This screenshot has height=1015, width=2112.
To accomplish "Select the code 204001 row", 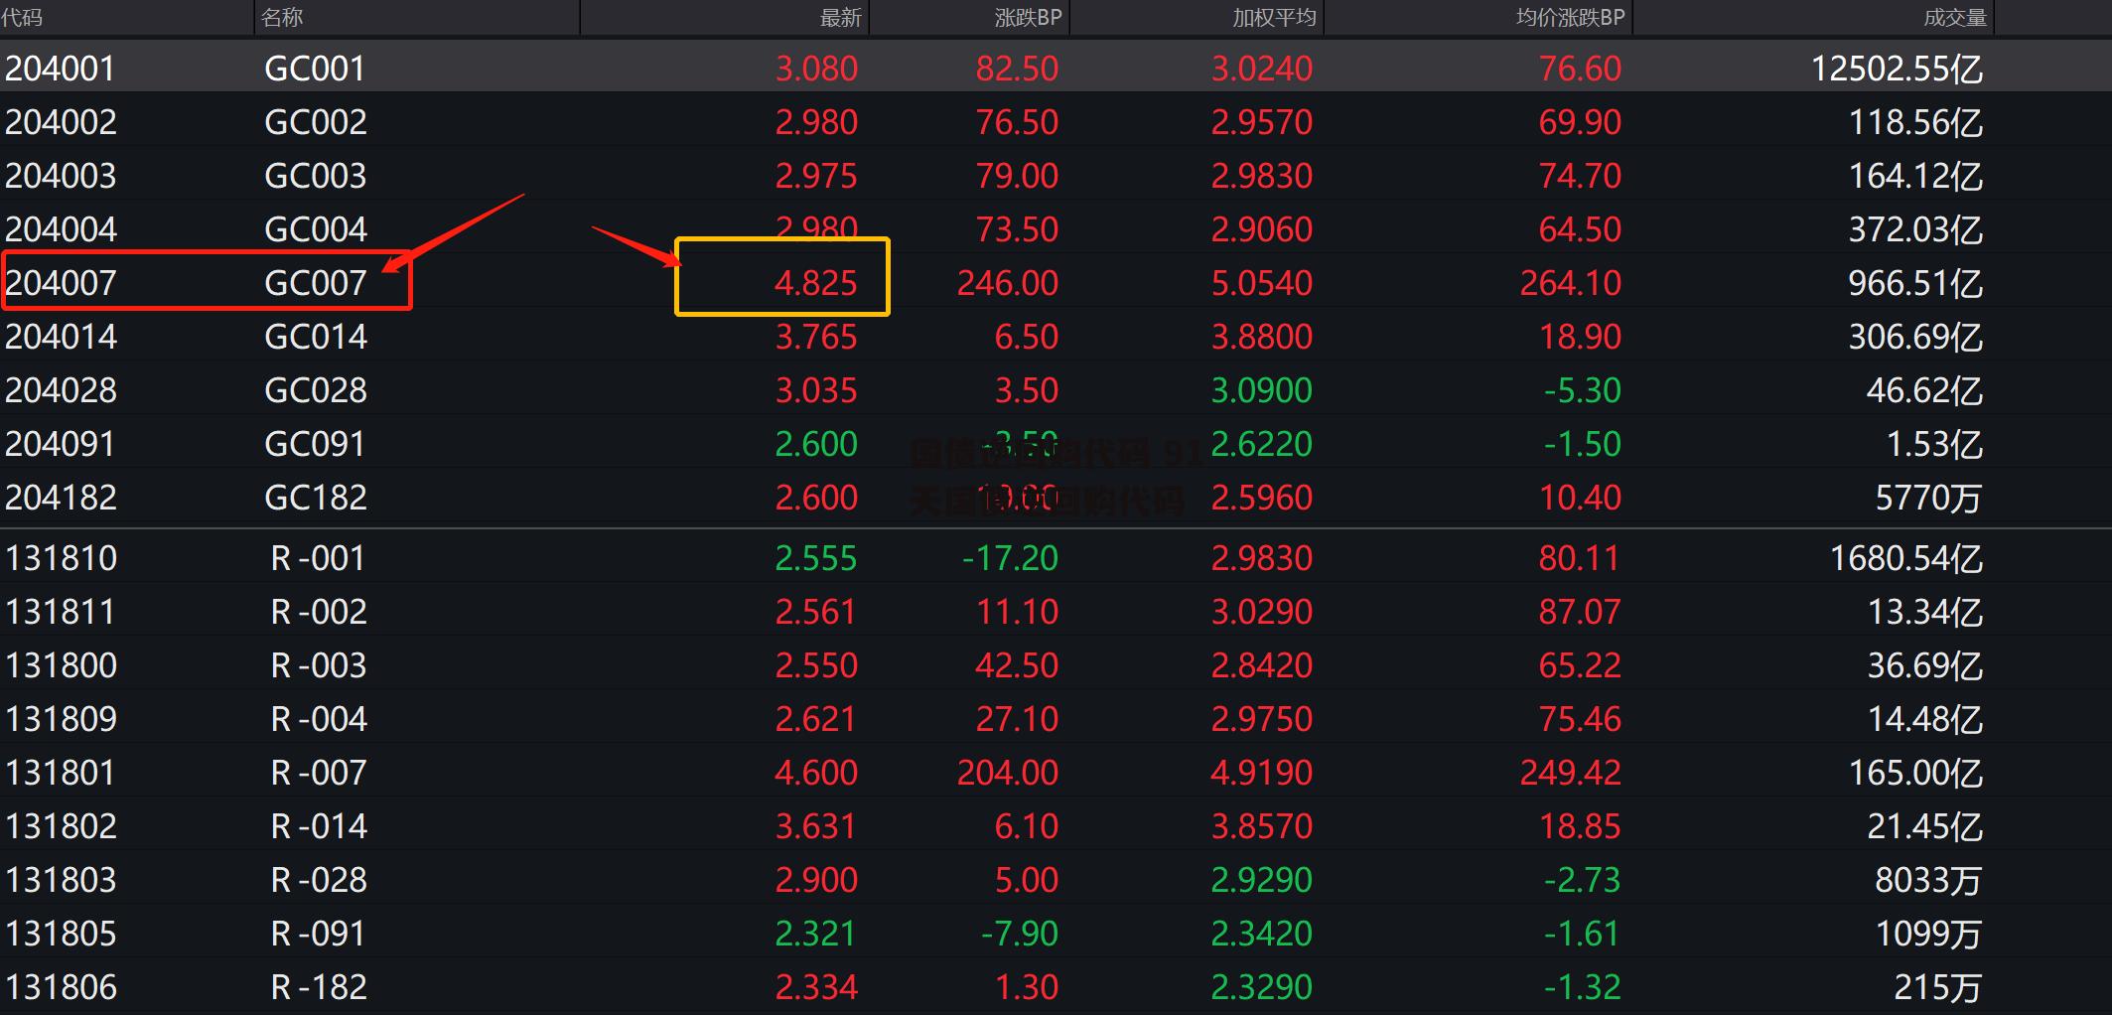I will [x=1056, y=69].
